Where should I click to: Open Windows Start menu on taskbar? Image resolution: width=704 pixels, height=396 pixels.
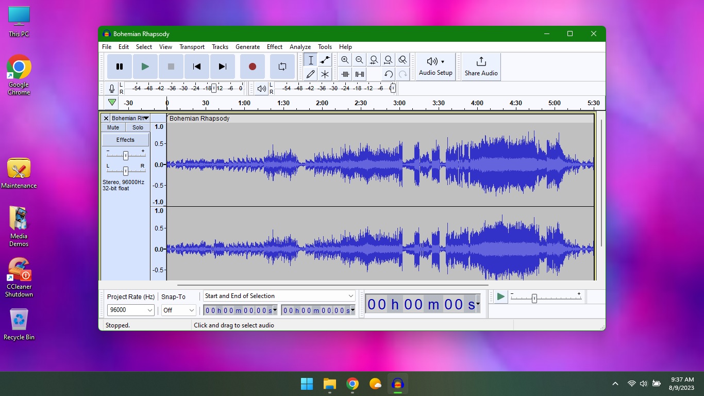coord(307,384)
